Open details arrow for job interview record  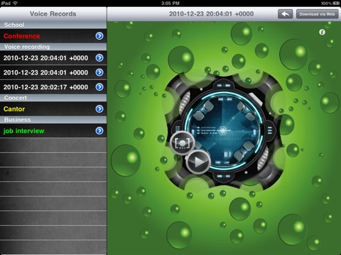coord(99,131)
